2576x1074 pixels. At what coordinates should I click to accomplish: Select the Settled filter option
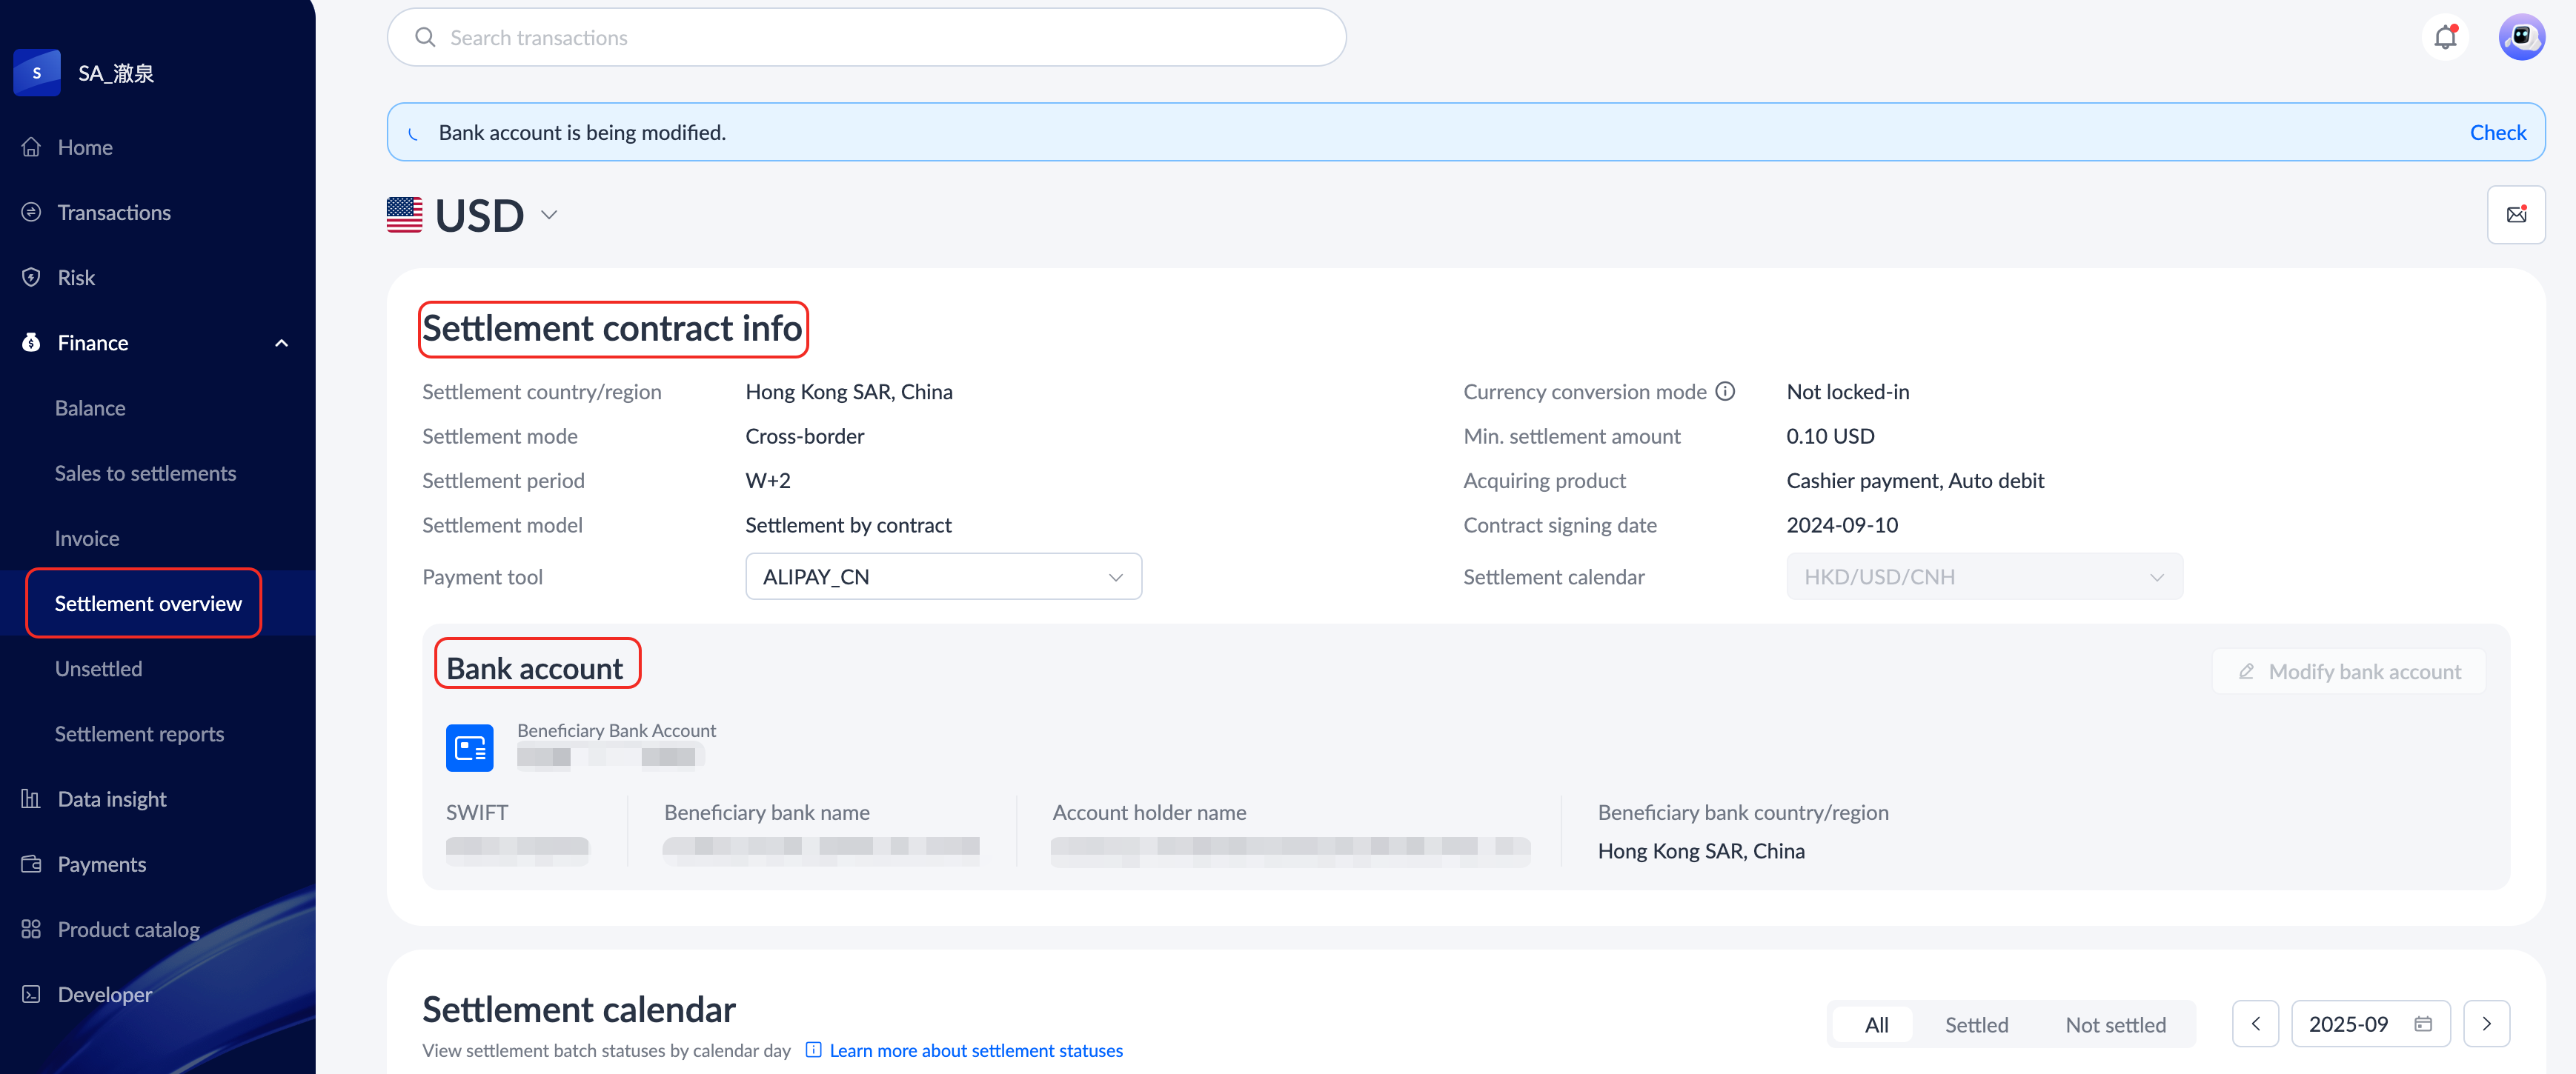(x=1976, y=1025)
